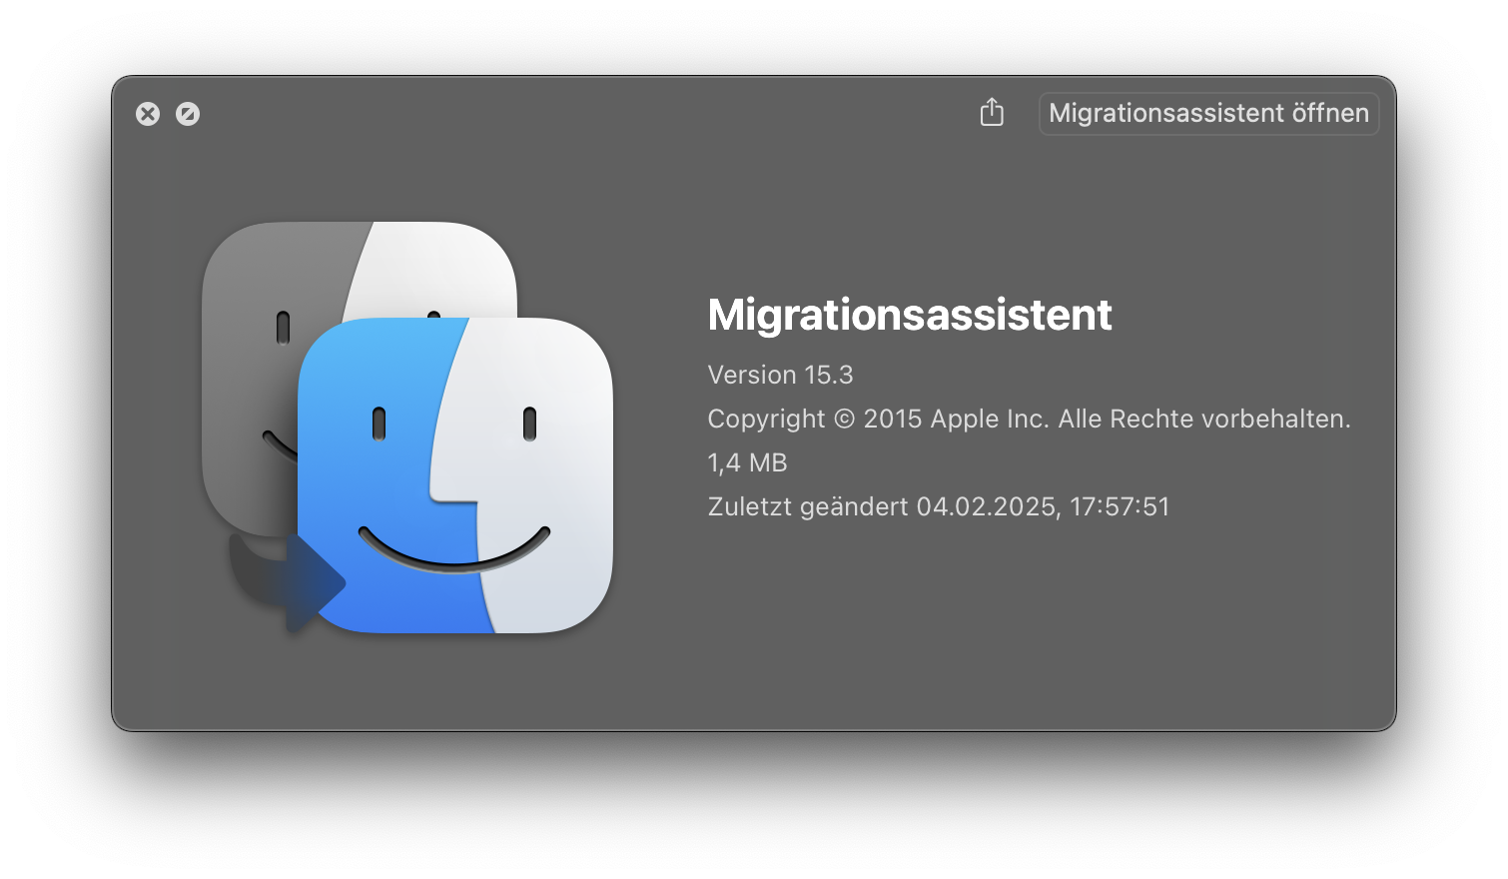The height and width of the screenshot is (879, 1508).
Task: Click the 'Migrationsassistent öffnen' button
Action: coord(1208,113)
